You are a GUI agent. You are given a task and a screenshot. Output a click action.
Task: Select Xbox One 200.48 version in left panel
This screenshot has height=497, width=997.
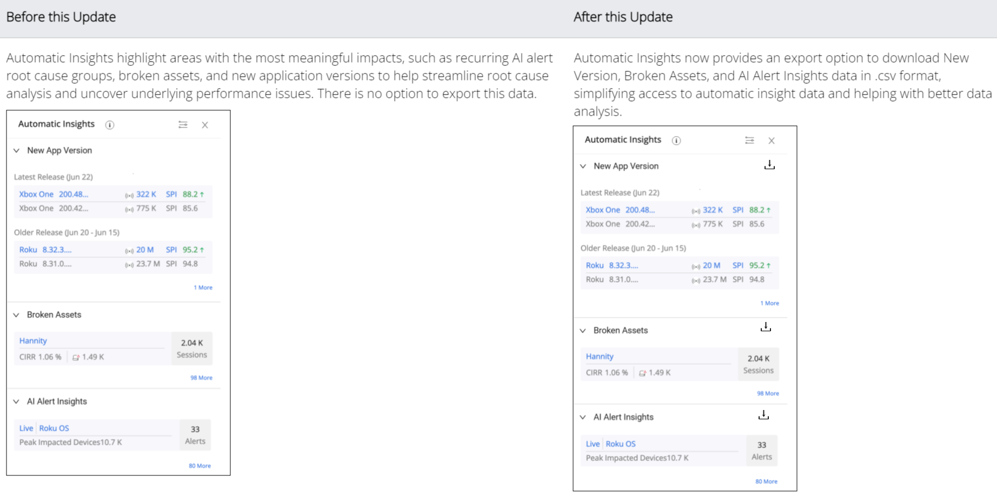pos(54,194)
